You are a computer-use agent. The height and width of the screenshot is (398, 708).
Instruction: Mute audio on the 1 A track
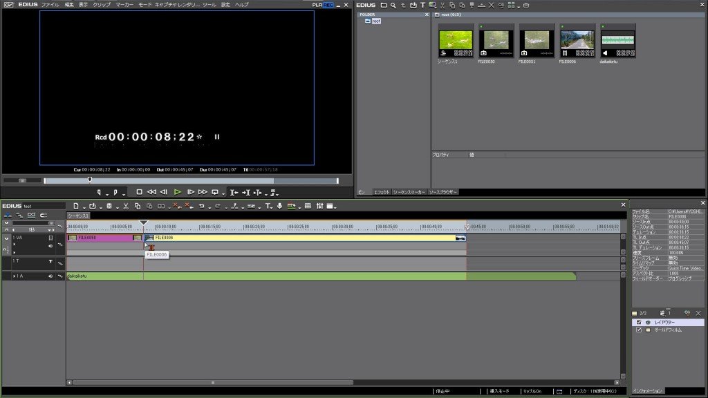50,276
